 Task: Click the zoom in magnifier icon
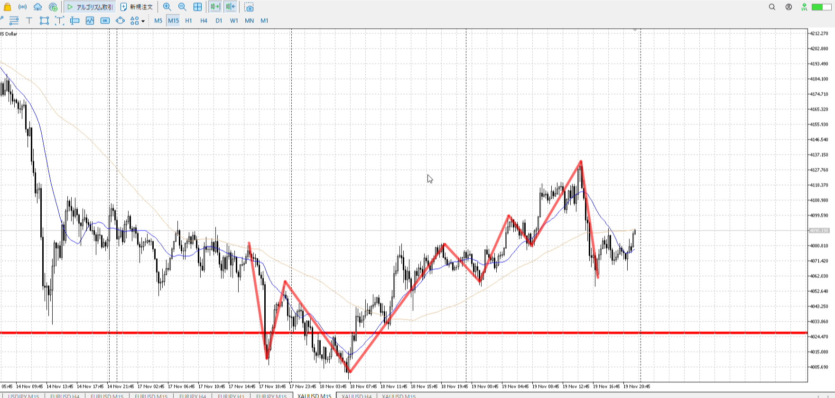point(167,7)
